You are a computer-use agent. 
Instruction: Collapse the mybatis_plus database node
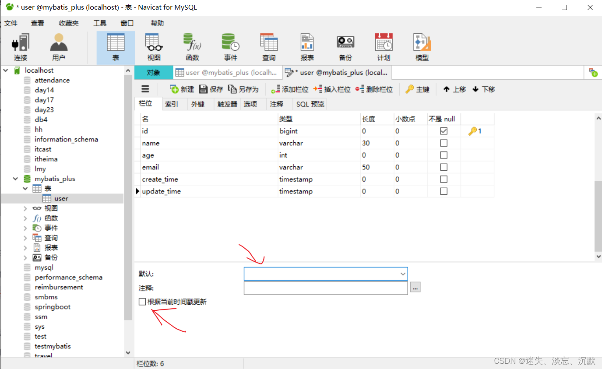[x=15, y=179]
